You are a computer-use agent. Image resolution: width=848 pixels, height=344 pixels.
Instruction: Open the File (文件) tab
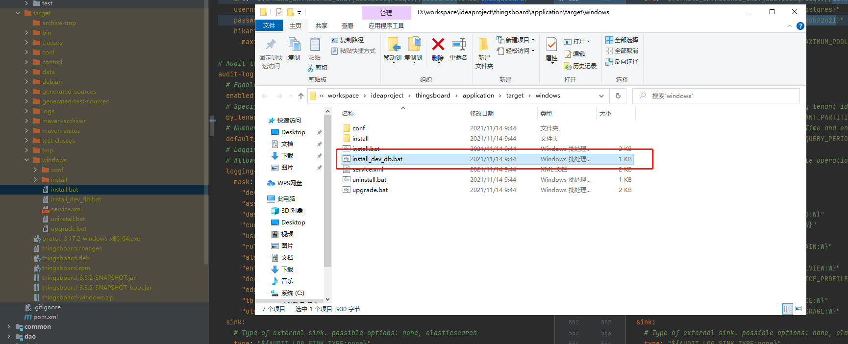pos(269,25)
